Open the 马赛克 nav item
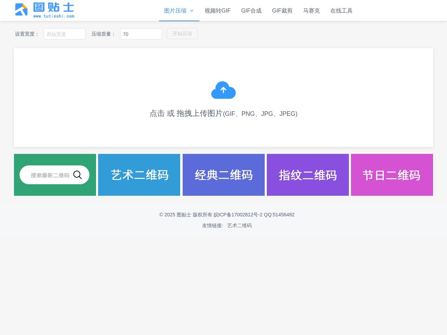 (312, 11)
